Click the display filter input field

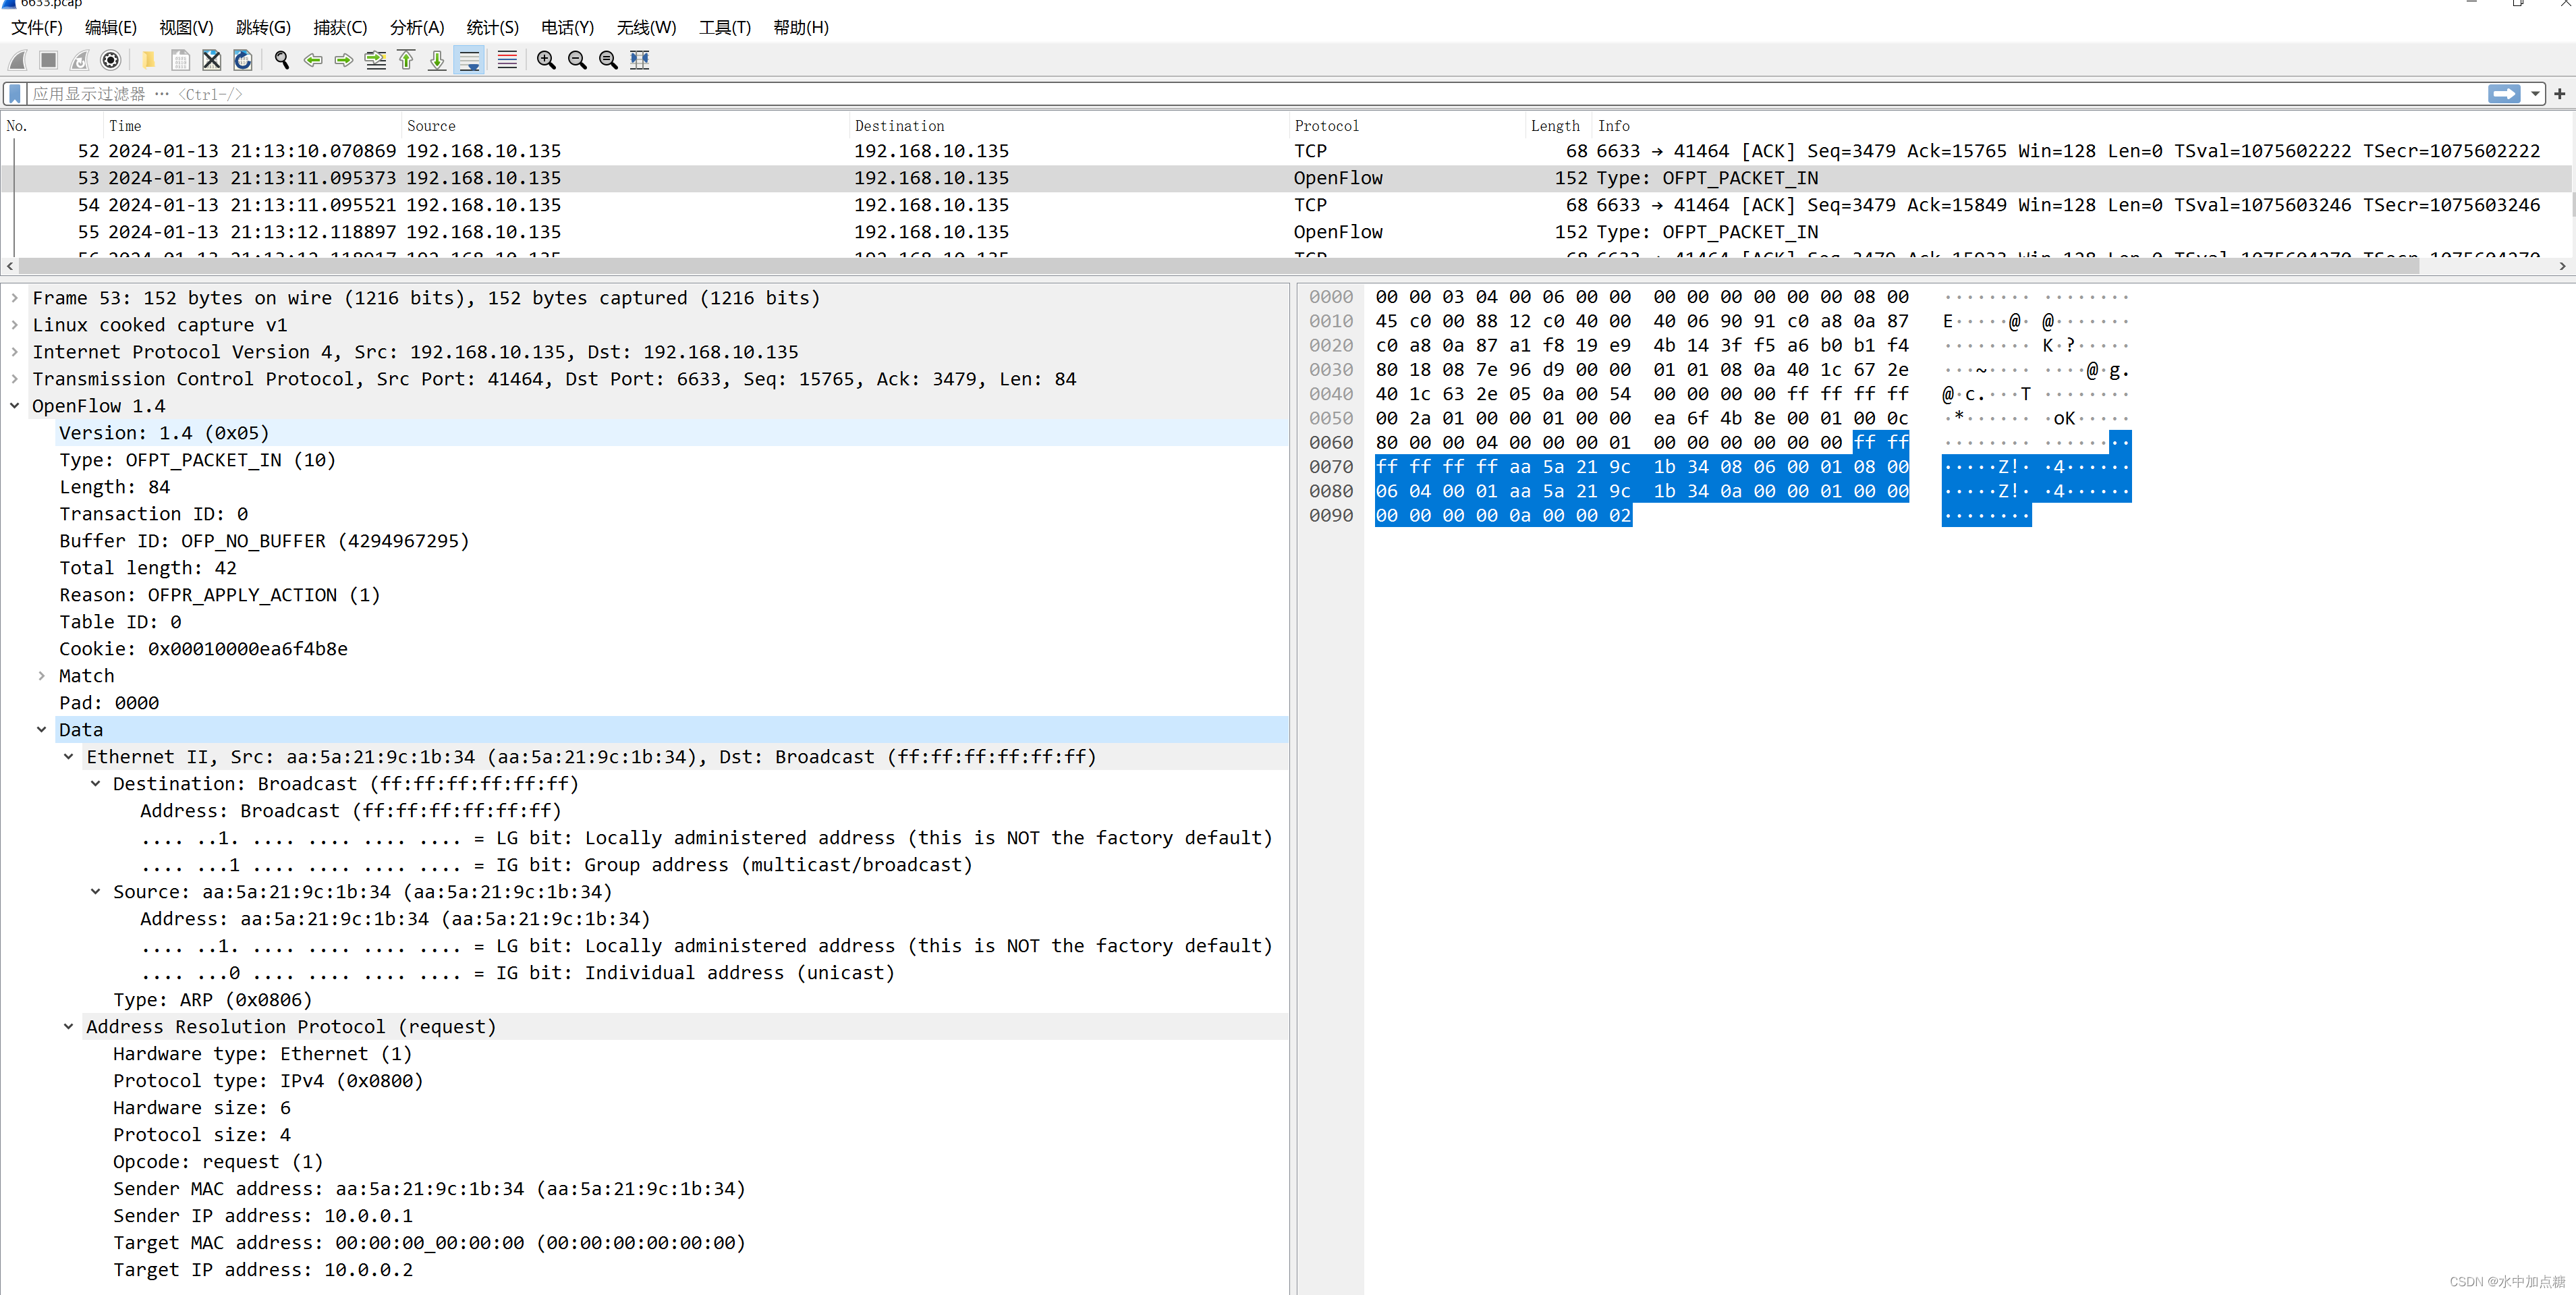[1200, 94]
